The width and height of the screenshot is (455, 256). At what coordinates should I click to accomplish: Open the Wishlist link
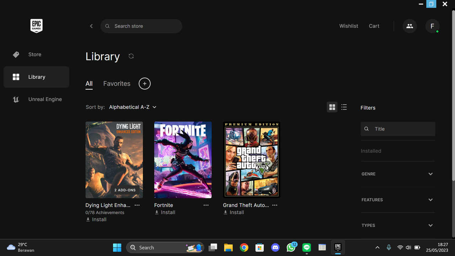click(x=349, y=26)
